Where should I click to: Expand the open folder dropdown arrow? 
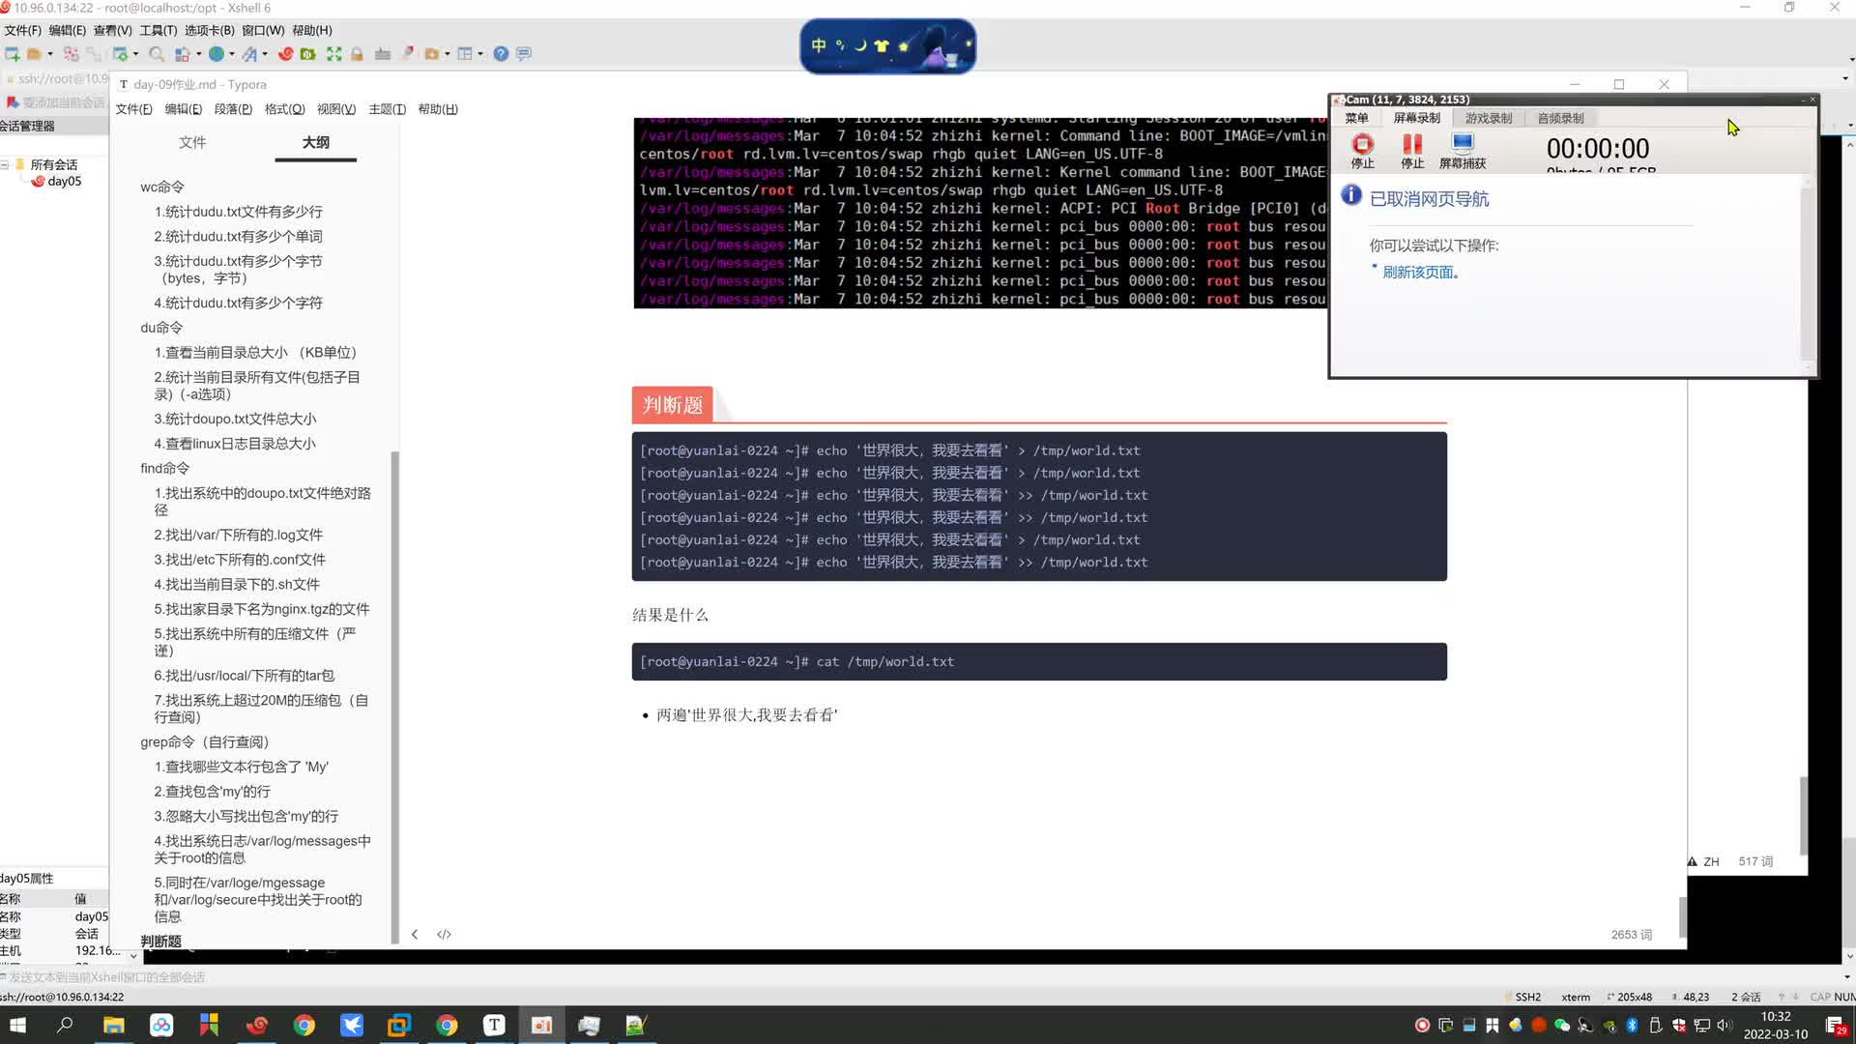(50, 54)
